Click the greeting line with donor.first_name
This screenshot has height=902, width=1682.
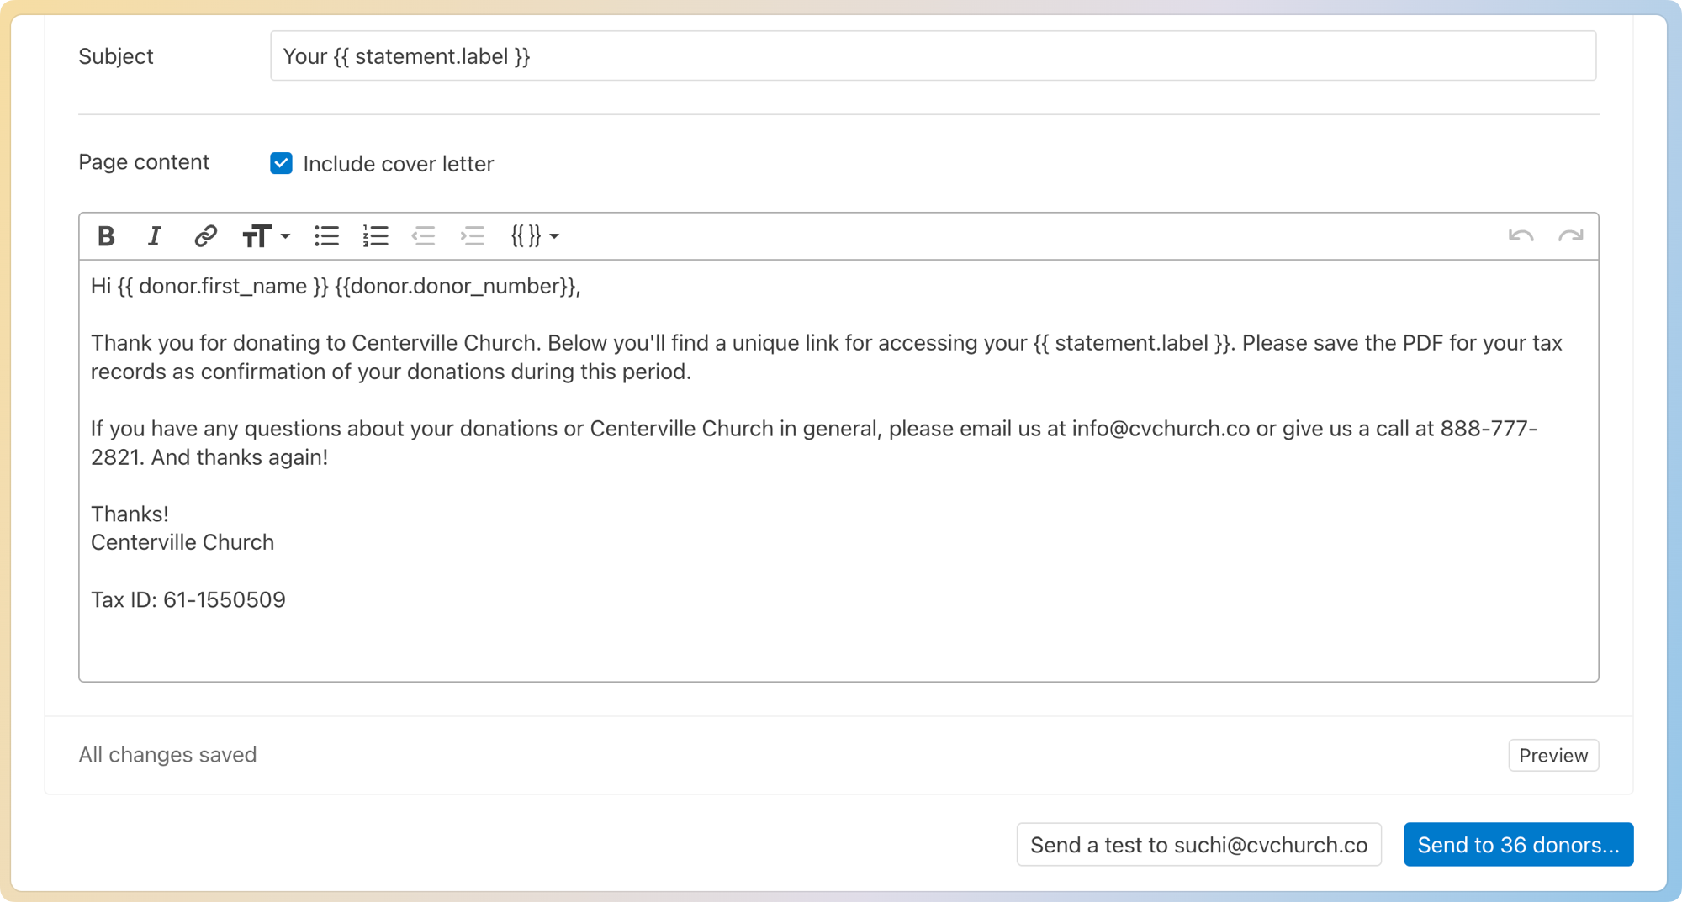(x=335, y=287)
